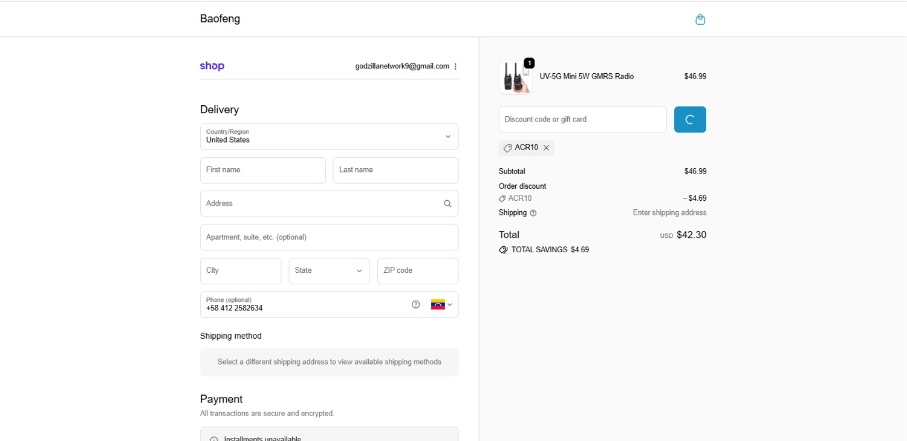The image size is (907, 441).
Task: Click the Payment section heading
Action: coord(221,399)
